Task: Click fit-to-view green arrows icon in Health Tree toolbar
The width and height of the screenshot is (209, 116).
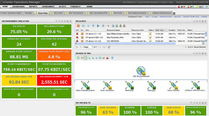Action: click(x=78, y=58)
